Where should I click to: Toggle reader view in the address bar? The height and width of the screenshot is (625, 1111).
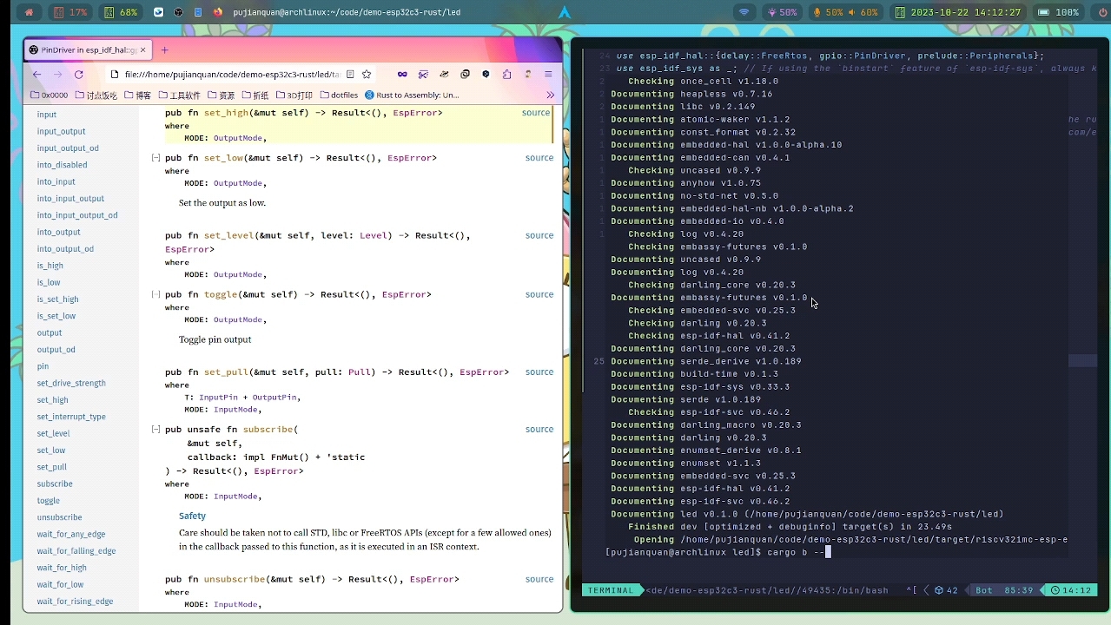[350, 75]
